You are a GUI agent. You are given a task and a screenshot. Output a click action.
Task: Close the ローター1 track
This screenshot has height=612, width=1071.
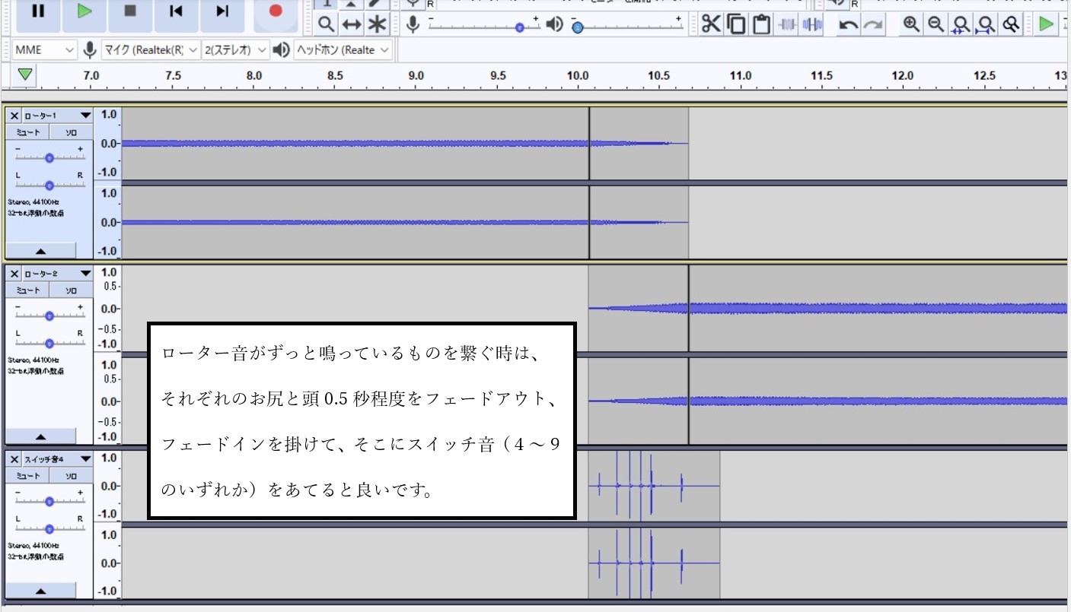[x=14, y=116]
